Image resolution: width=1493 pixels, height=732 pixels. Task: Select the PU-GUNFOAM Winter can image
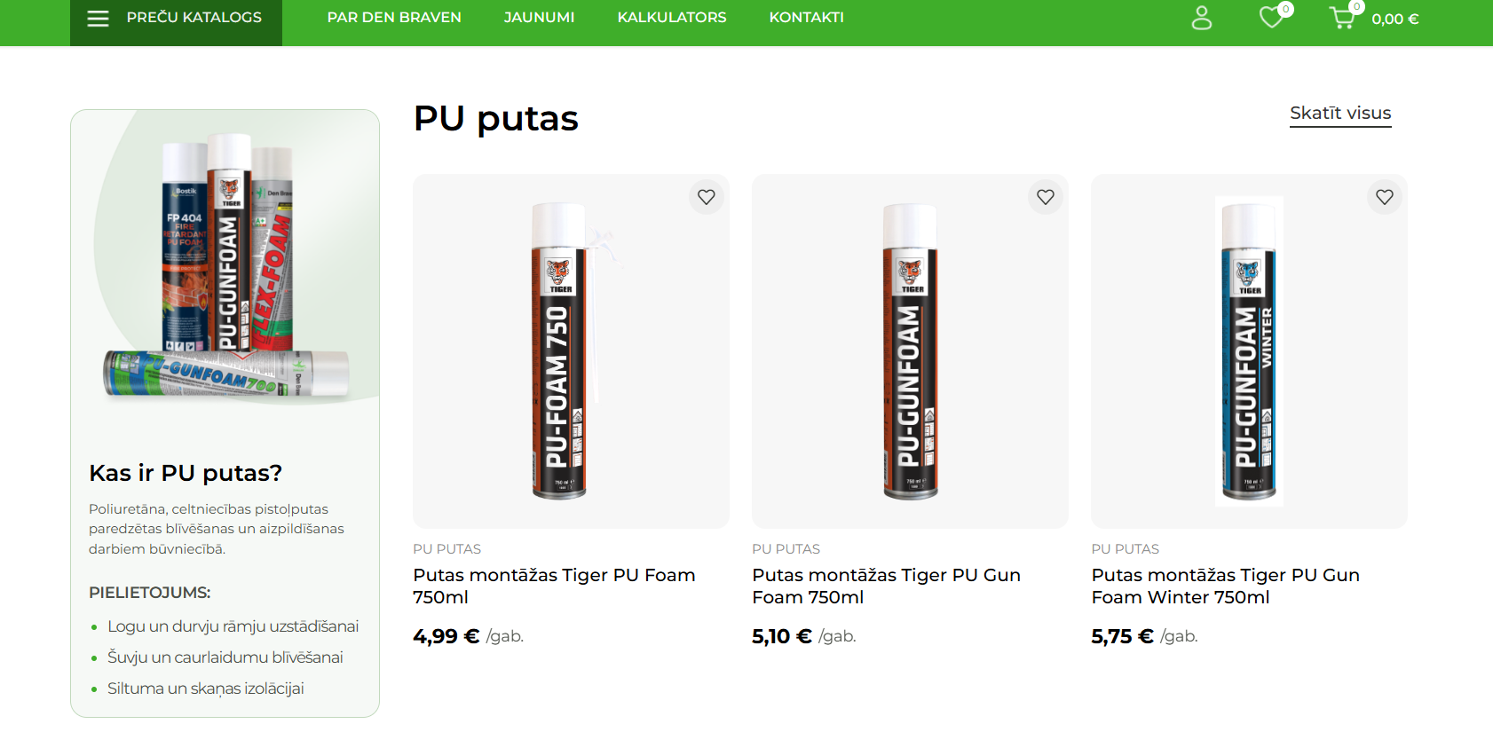(x=1249, y=351)
